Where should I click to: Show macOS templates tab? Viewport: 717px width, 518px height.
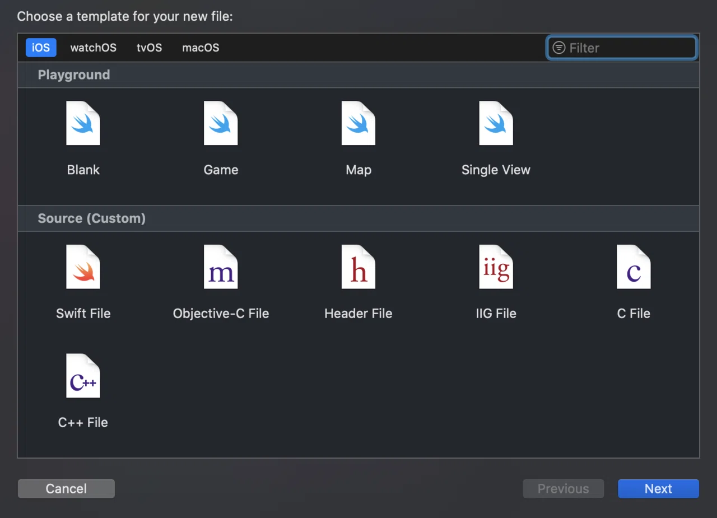[x=201, y=48]
